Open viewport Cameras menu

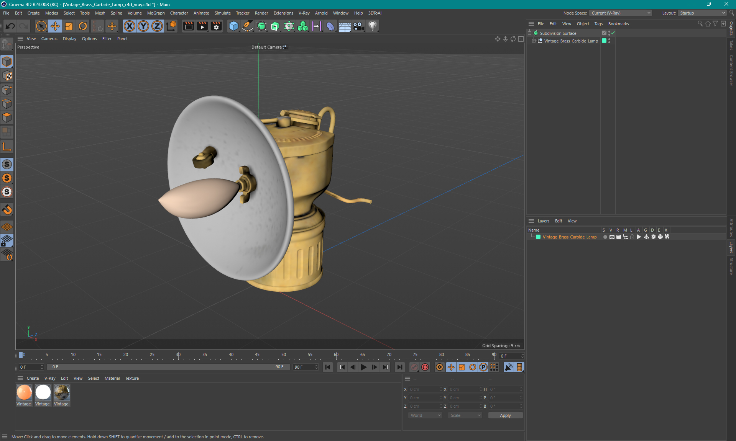[49, 39]
